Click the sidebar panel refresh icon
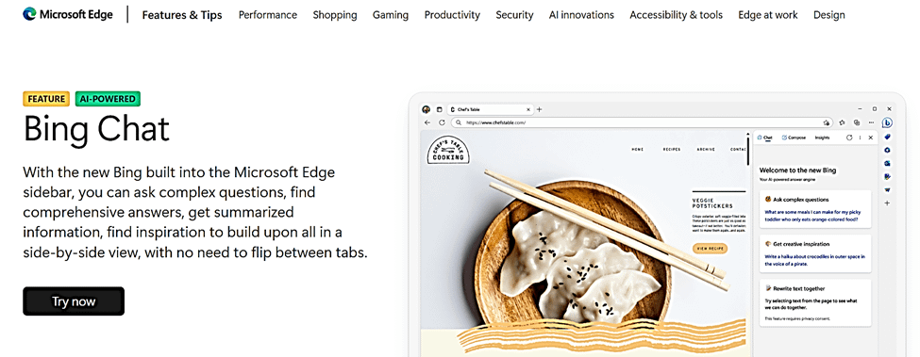920x357 pixels. pos(849,138)
